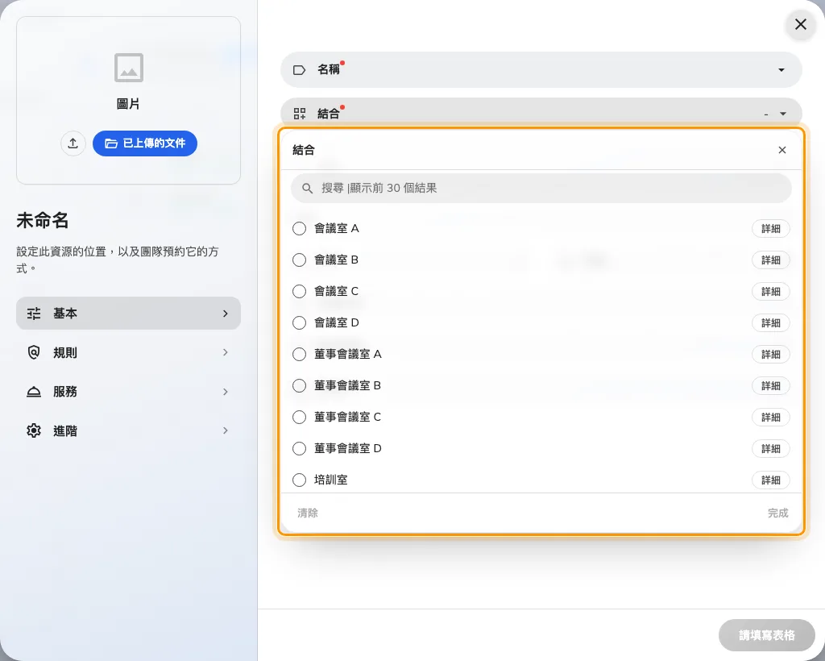Screen dimensions: 825x661
Task: Click chevron arrow on 基本 row
Action: pos(226,314)
